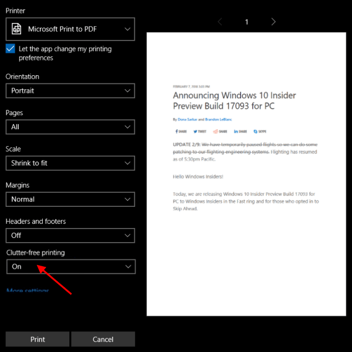Uncheck Let the app change my printing preferences

(x=11, y=49)
